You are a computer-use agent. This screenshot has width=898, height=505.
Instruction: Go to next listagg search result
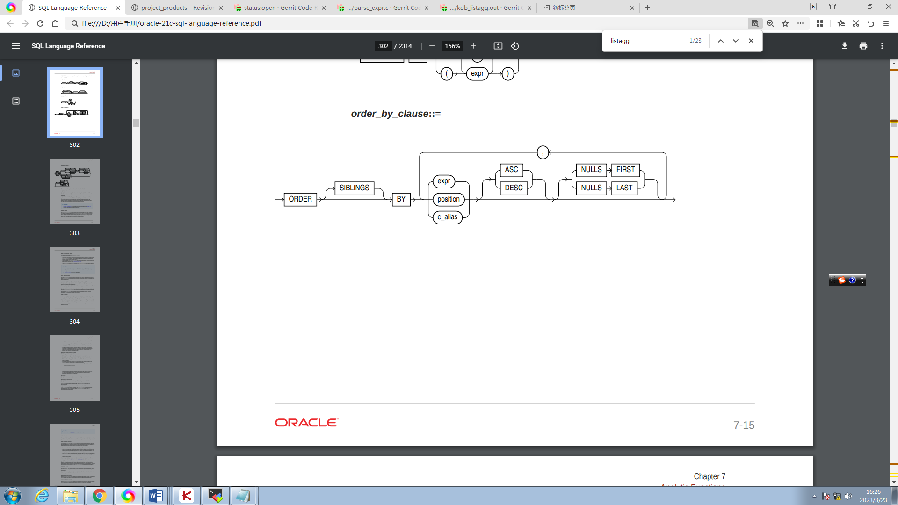coord(735,41)
